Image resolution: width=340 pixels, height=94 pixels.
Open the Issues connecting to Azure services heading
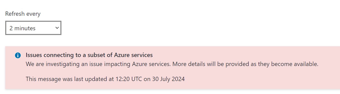pyautogui.click(x=89, y=55)
